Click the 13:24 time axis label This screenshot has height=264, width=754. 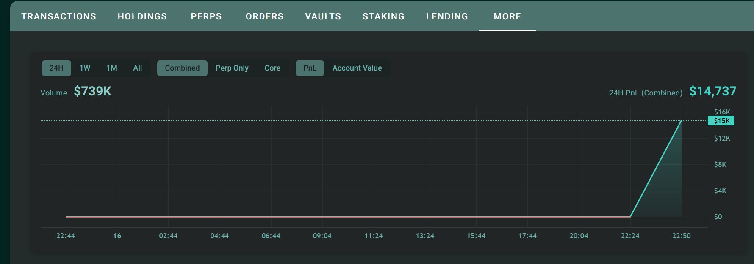click(425, 236)
